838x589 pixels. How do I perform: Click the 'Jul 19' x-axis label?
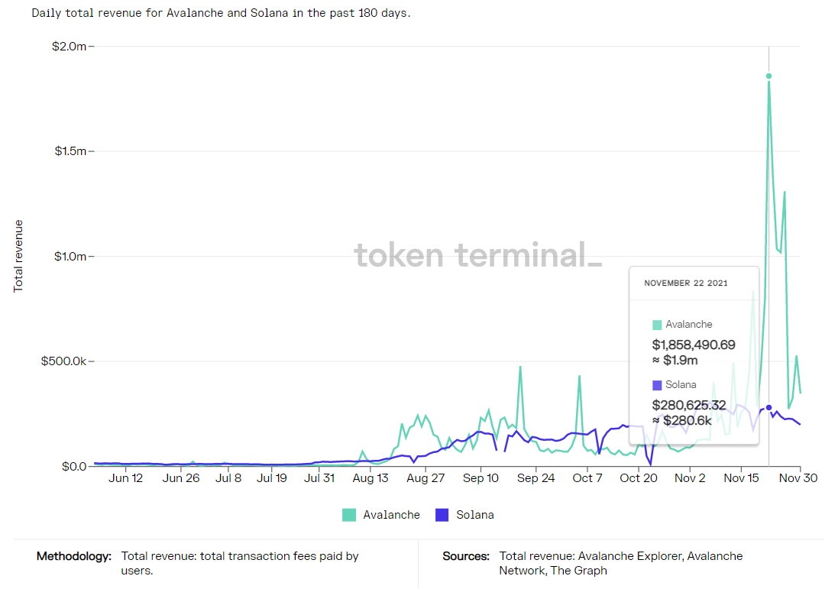(271, 477)
